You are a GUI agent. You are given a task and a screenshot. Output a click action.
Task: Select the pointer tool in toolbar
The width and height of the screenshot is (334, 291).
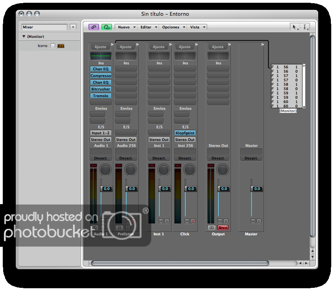pyautogui.click(x=294, y=27)
